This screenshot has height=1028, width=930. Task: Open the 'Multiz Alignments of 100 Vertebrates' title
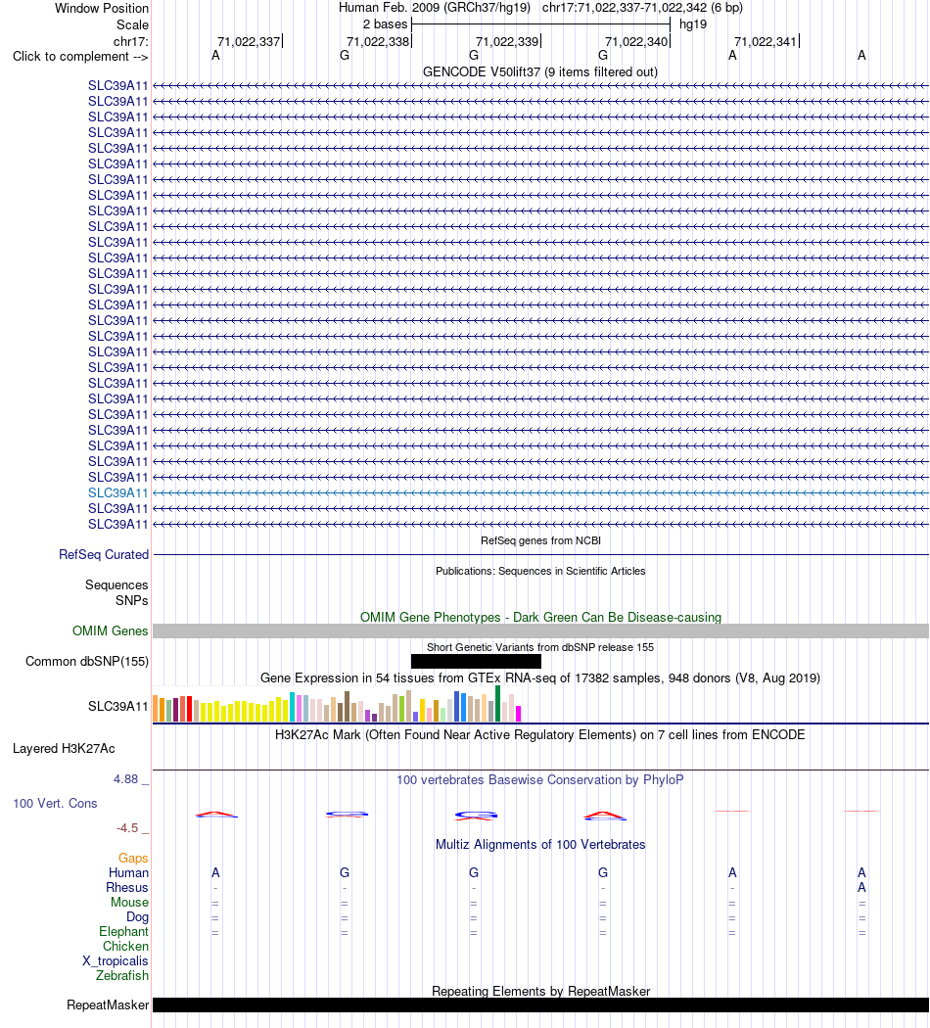coord(540,844)
